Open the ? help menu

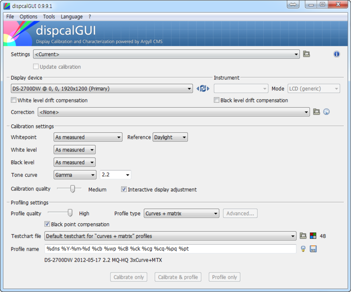[90, 17]
